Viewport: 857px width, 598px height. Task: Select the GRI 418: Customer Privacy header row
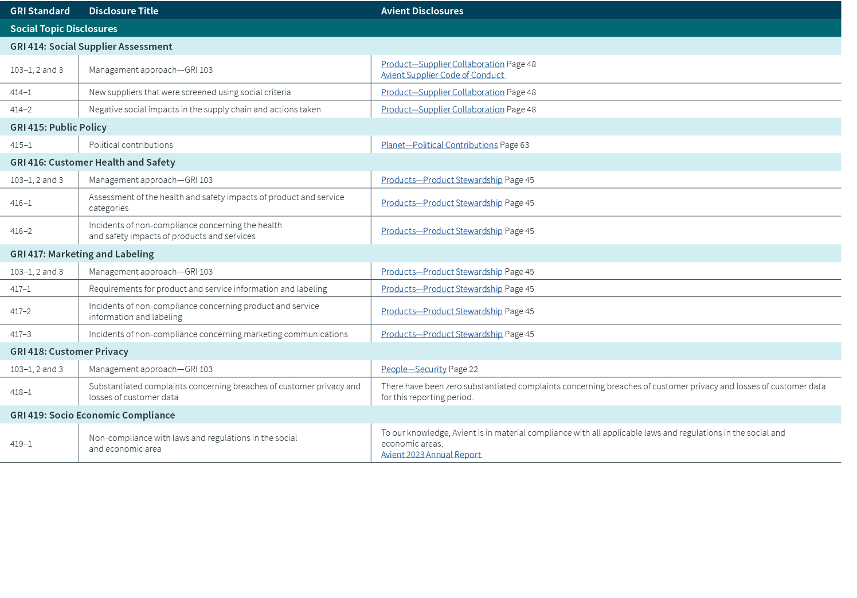pyautogui.click(x=68, y=351)
